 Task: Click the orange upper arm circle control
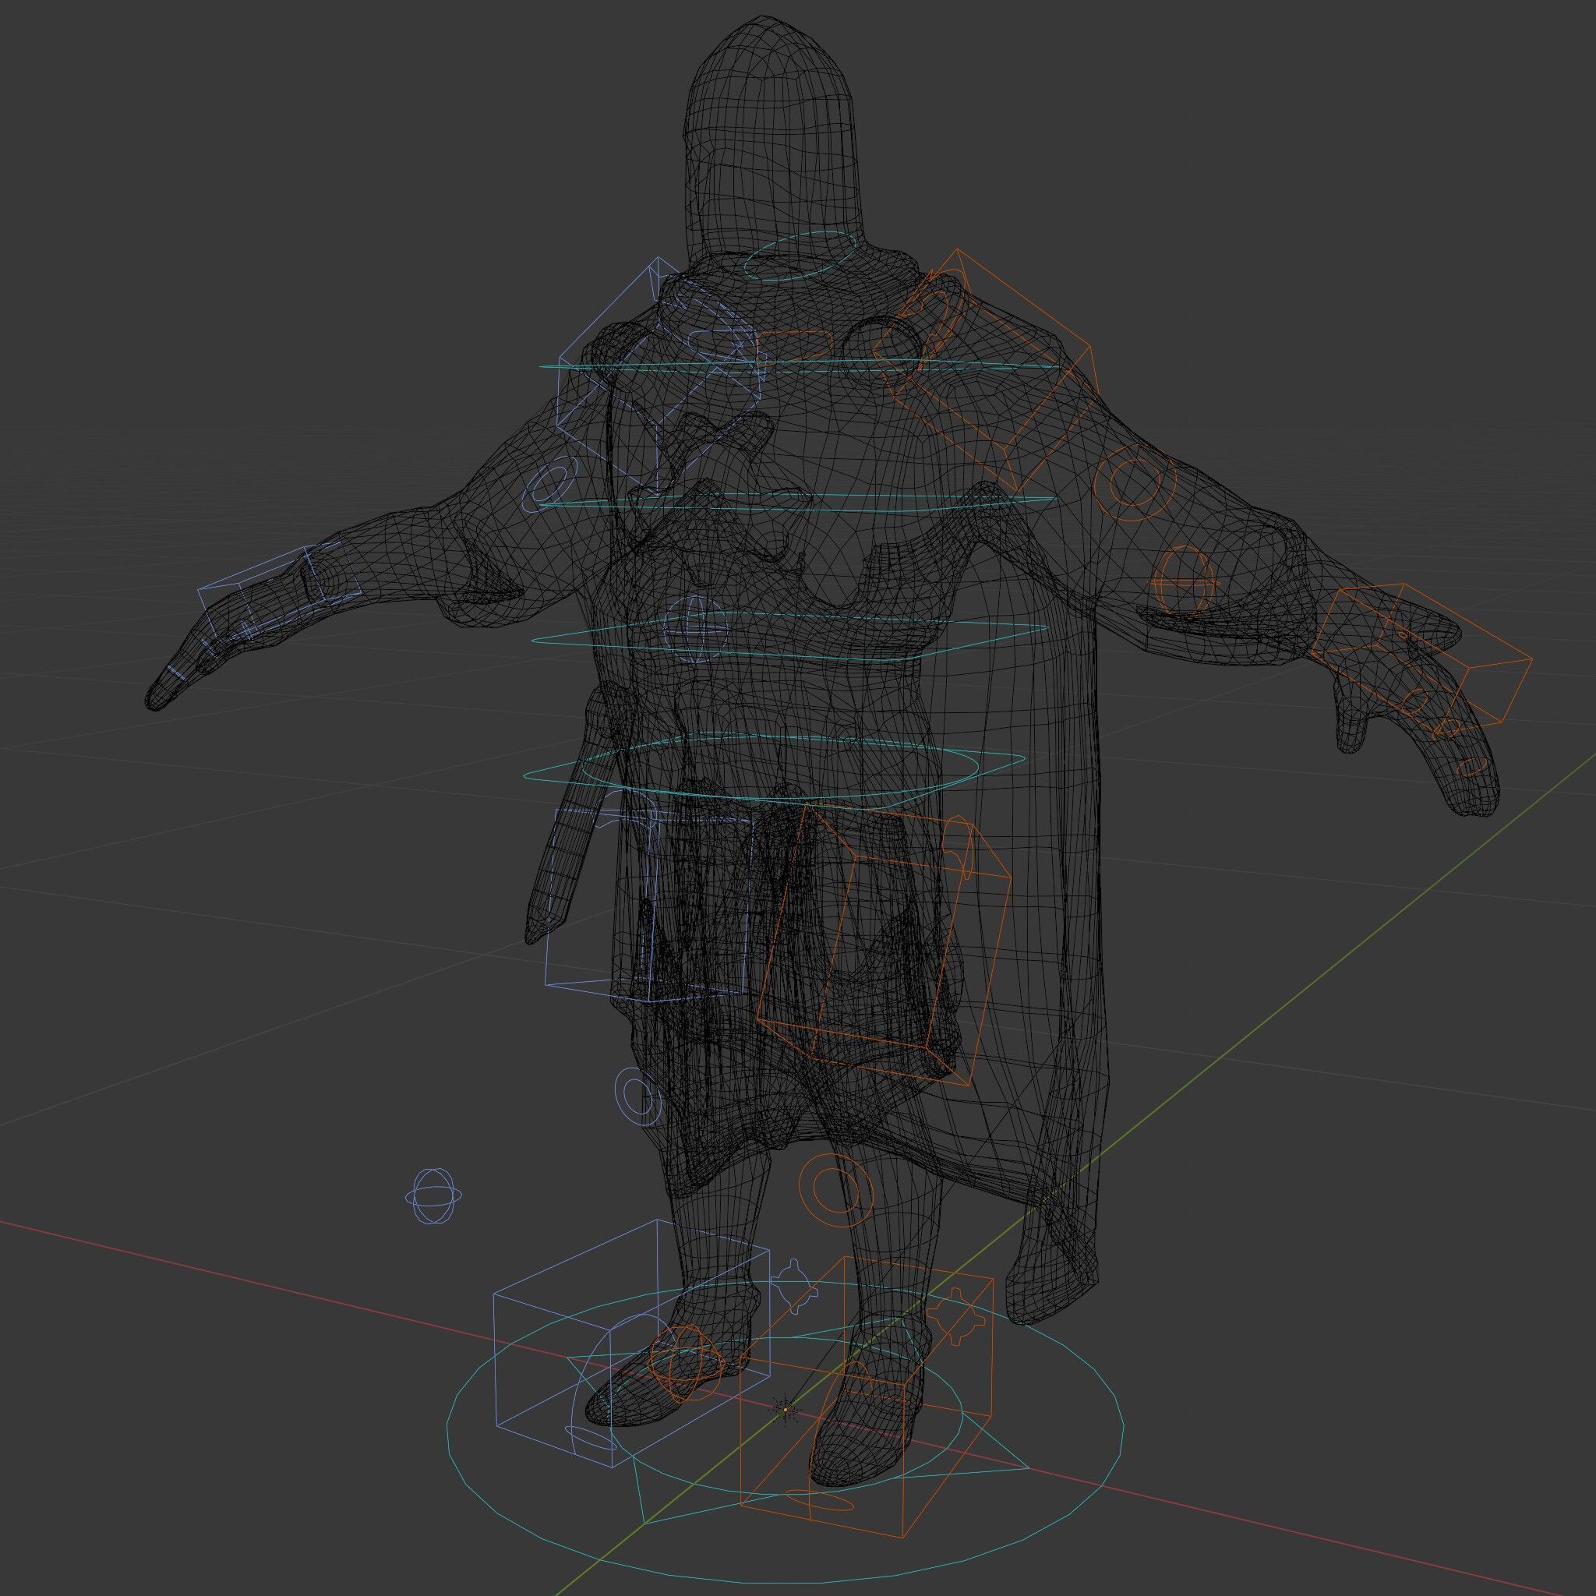(x=1134, y=483)
